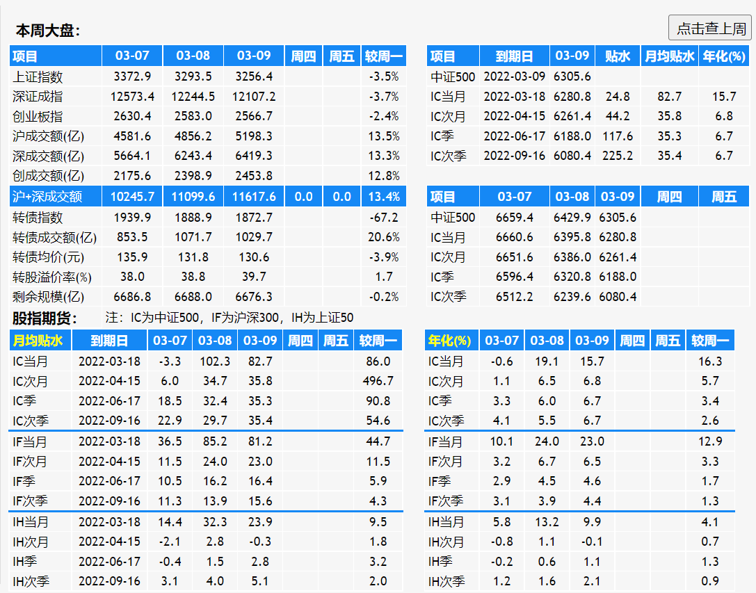
Task: Click the 496.7 value for IC次月
Action: pyautogui.click(x=378, y=381)
